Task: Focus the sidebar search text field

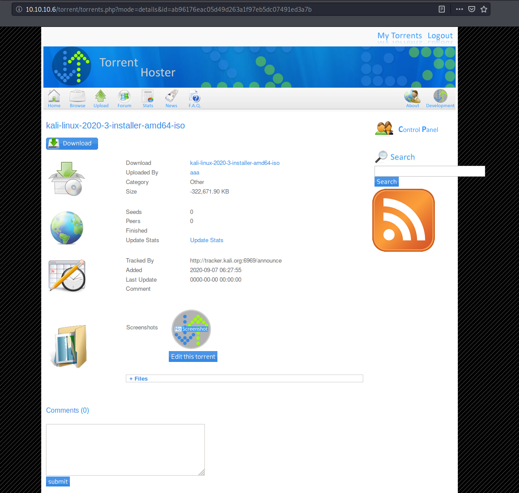Action: [x=430, y=171]
